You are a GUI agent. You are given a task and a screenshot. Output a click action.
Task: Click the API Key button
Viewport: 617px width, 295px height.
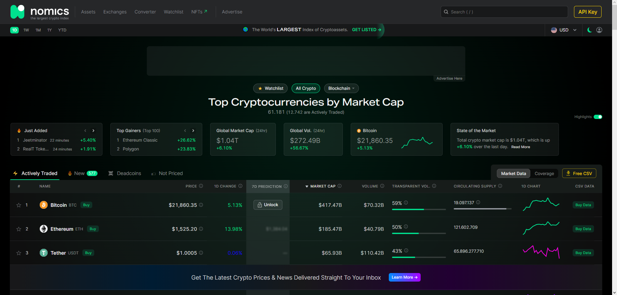588,12
